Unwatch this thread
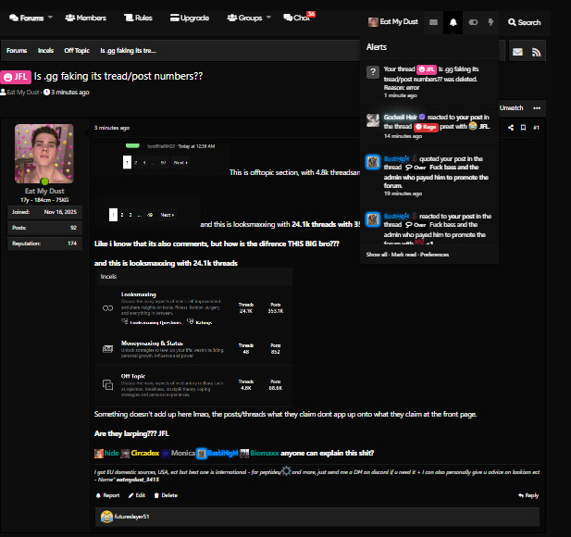The width and height of the screenshot is (571, 537). pyautogui.click(x=511, y=108)
